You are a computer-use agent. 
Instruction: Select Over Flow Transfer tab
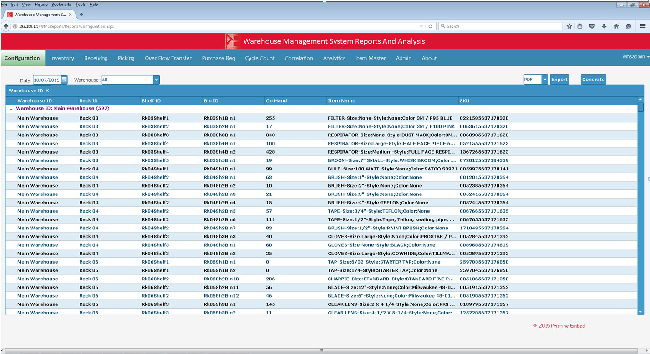[168, 58]
